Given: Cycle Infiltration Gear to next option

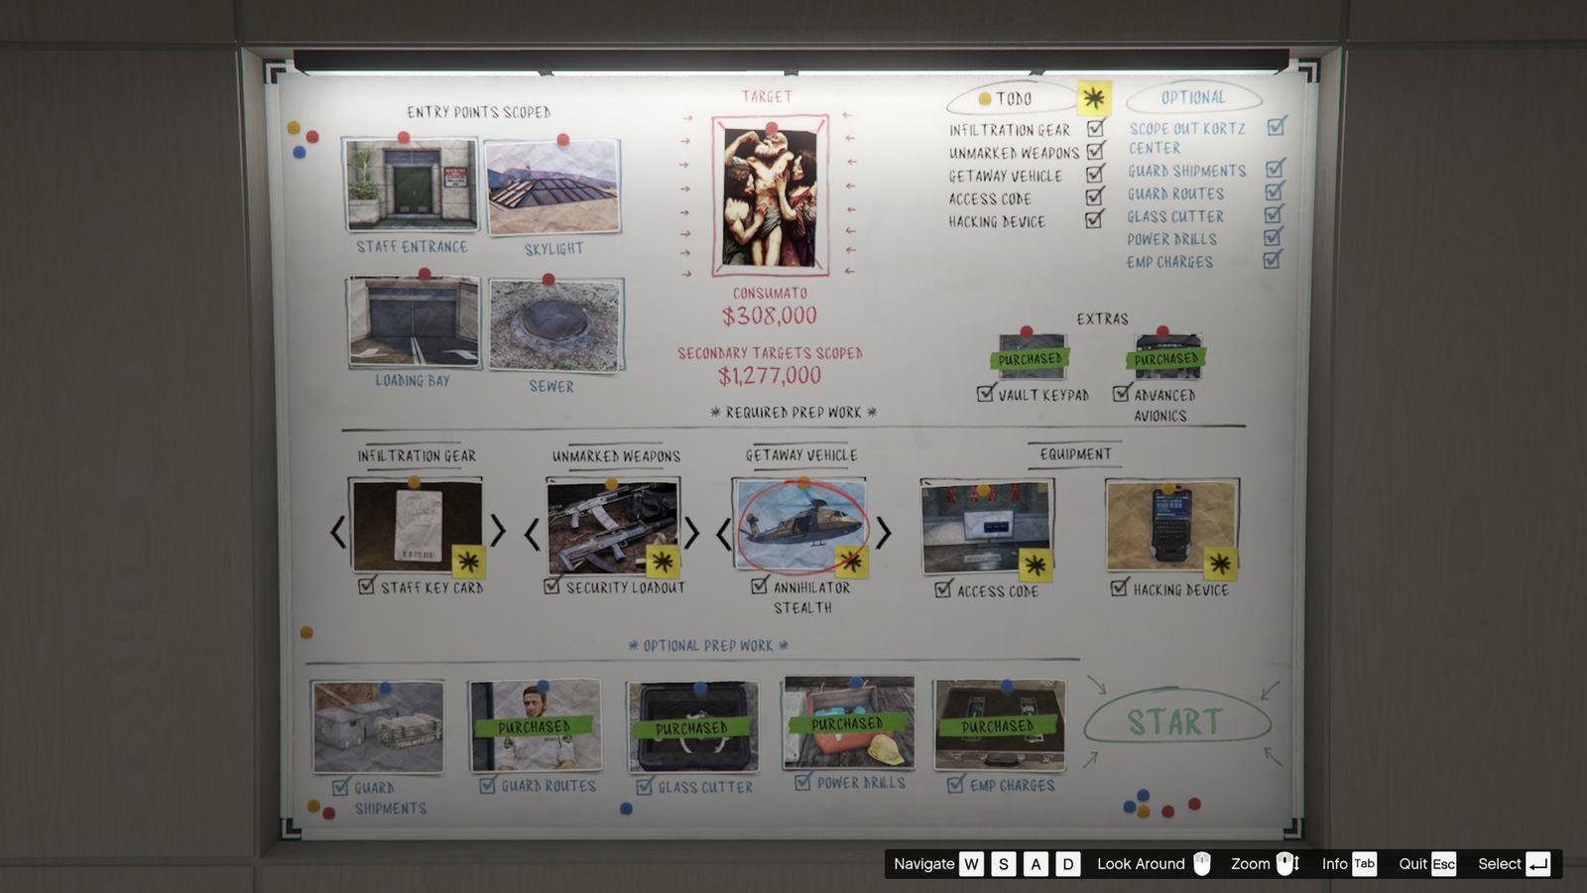Looking at the screenshot, I should tap(497, 531).
